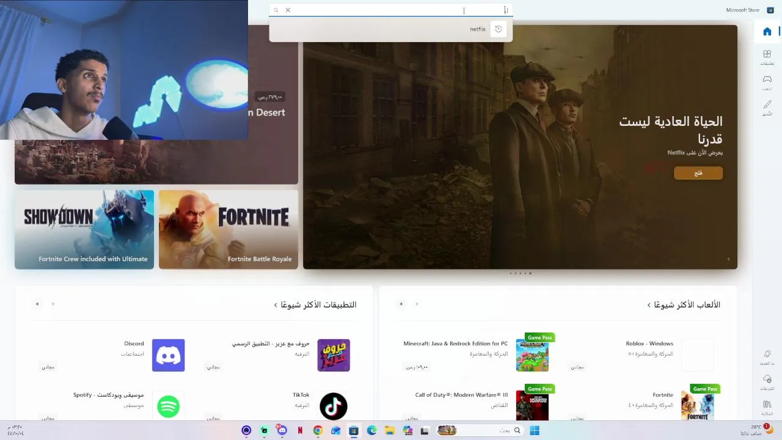
Task: Click the Game Pass badge on Fortnite
Action: pos(705,389)
